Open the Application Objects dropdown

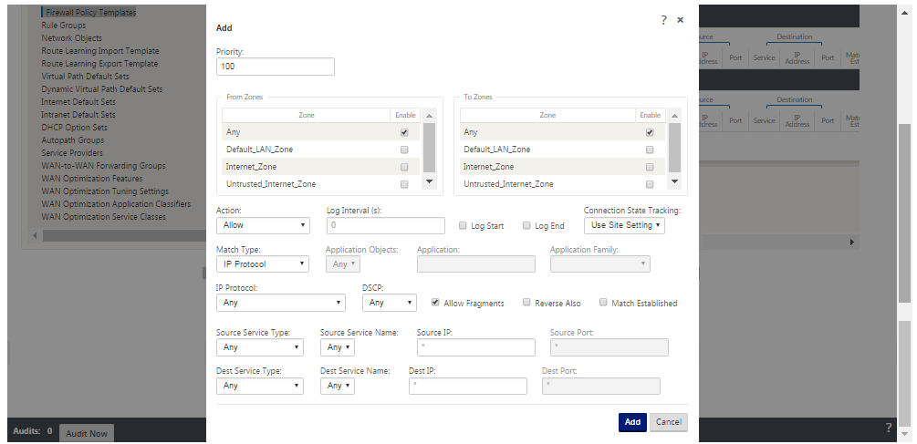click(x=343, y=264)
